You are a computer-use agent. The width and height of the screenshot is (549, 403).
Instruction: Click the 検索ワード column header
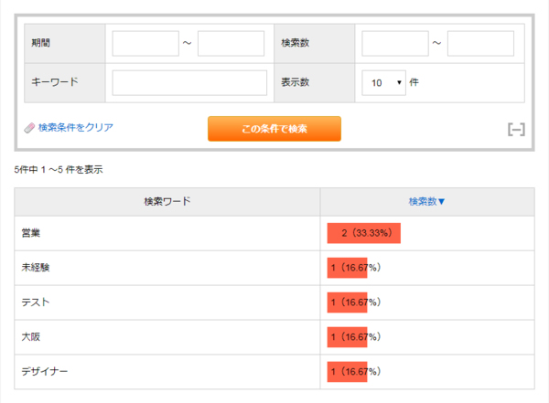coord(167,201)
